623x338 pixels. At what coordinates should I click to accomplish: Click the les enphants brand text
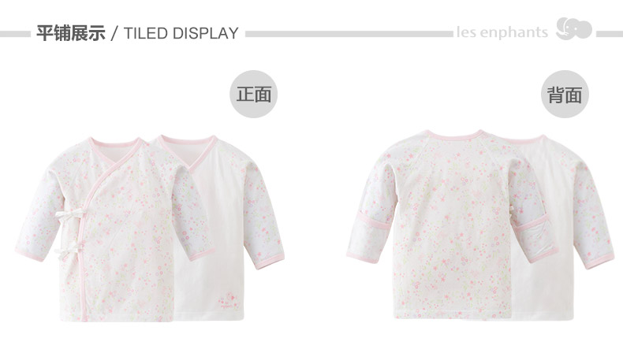[502, 32]
